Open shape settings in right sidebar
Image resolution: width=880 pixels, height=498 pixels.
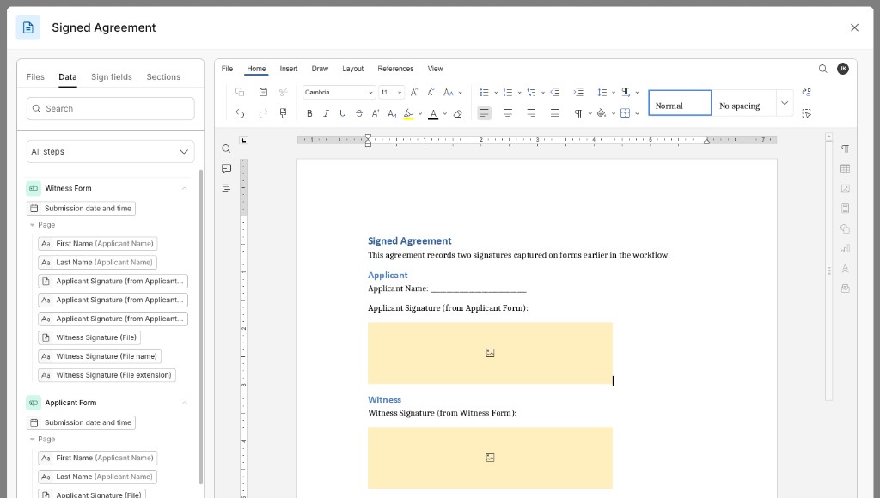846,228
